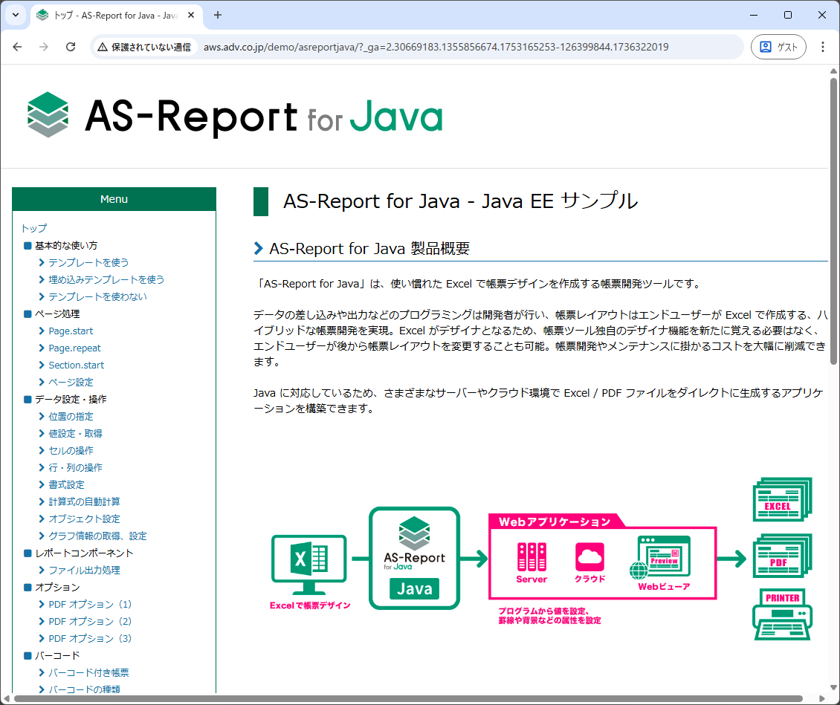Click the vertical page scrollbar
The width and height of the screenshot is (840, 705).
833,221
